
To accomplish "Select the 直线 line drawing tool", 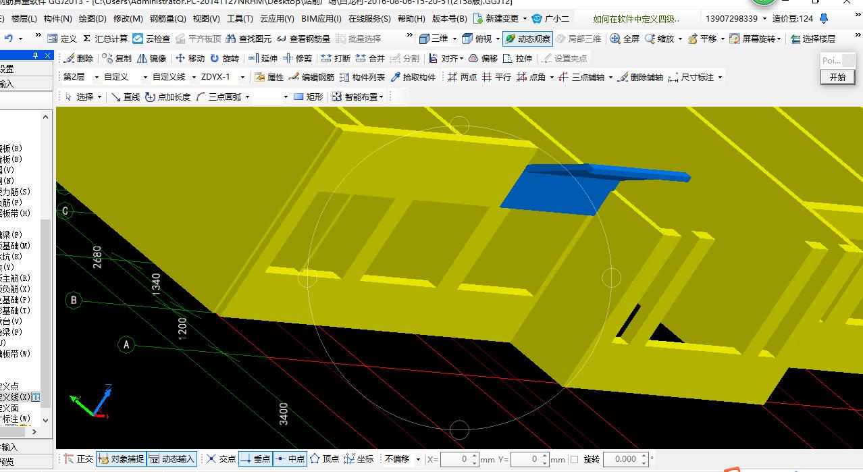I will pos(125,97).
